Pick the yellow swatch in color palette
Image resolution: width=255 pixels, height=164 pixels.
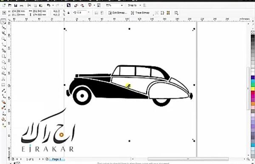(253, 89)
